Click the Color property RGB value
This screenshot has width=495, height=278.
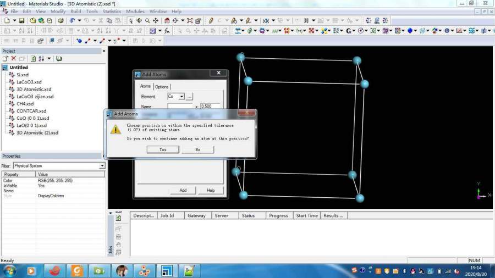[x=55, y=181]
